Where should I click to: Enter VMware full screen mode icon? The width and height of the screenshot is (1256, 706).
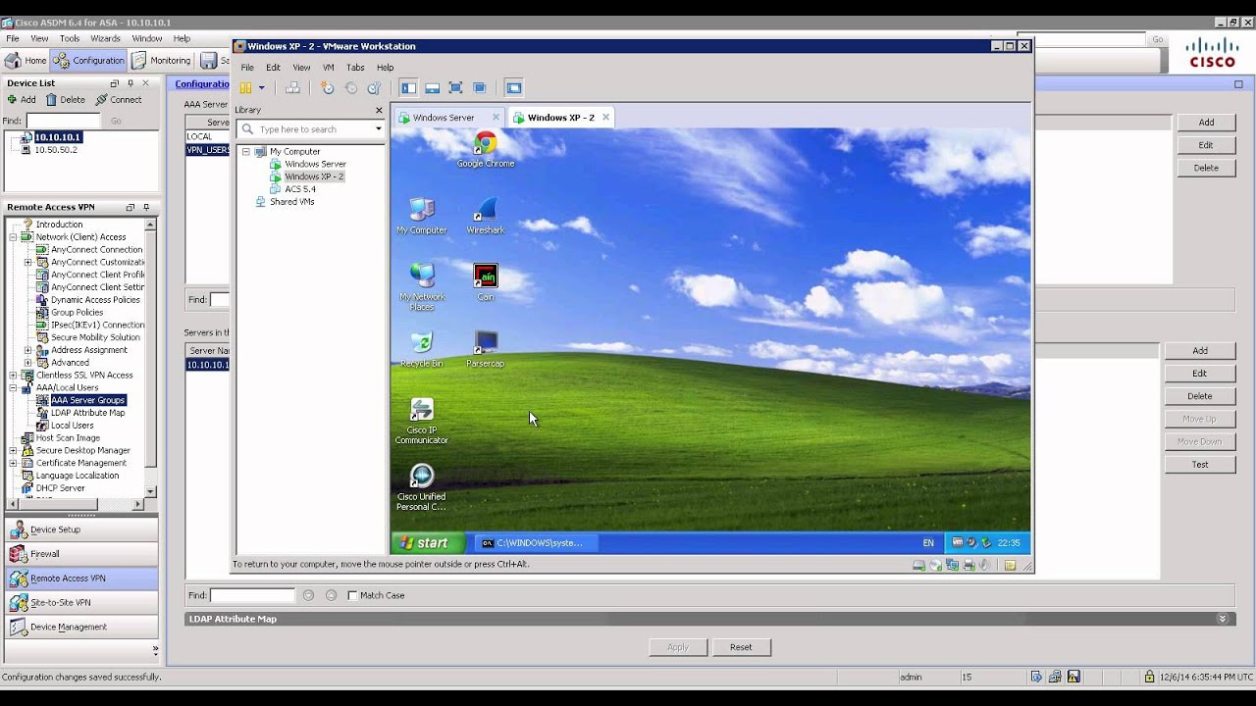(455, 88)
